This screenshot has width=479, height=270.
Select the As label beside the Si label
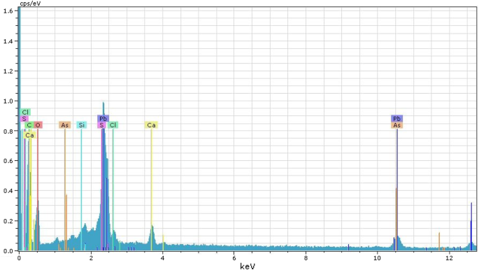(65, 125)
